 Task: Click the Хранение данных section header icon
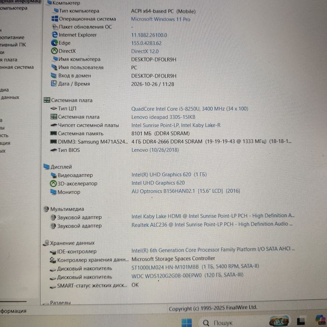tap(46, 242)
